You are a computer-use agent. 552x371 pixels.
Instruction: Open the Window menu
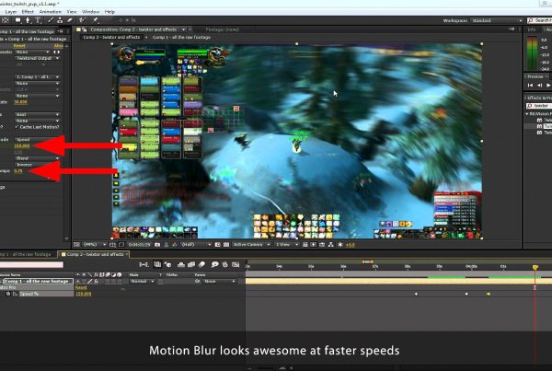point(90,12)
